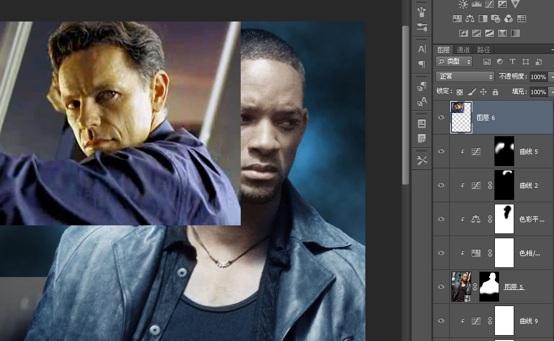Screen dimensions: 554x341
Task: Open the Brush Presets panel icon
Action: click(421, 12)
